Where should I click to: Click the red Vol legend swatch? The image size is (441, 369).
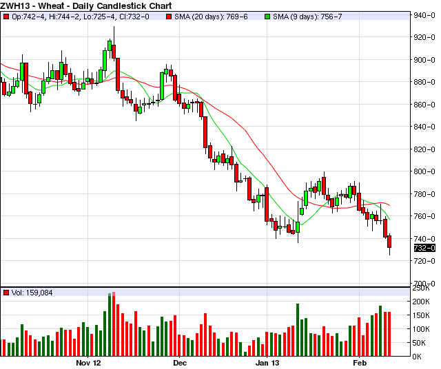pos(6,293)
